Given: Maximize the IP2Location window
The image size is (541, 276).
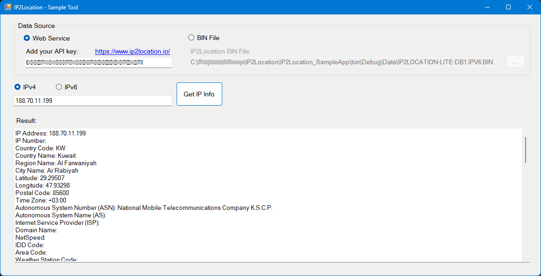Looking at the screenshot, I should coord(508,7).
